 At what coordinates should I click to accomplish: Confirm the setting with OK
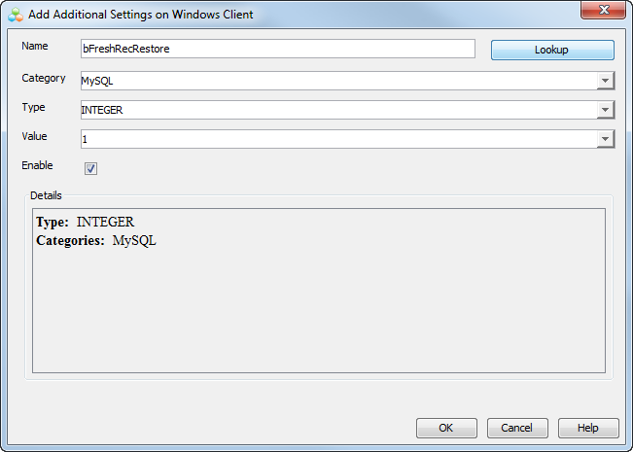(x=445, y=428)
